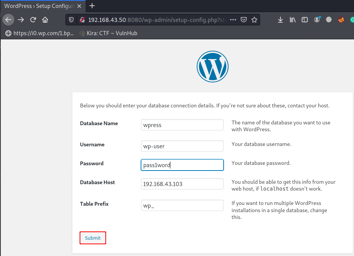
Task: Select the WordPress Setup Configuration tab
Action: click(x=43, y=6)
